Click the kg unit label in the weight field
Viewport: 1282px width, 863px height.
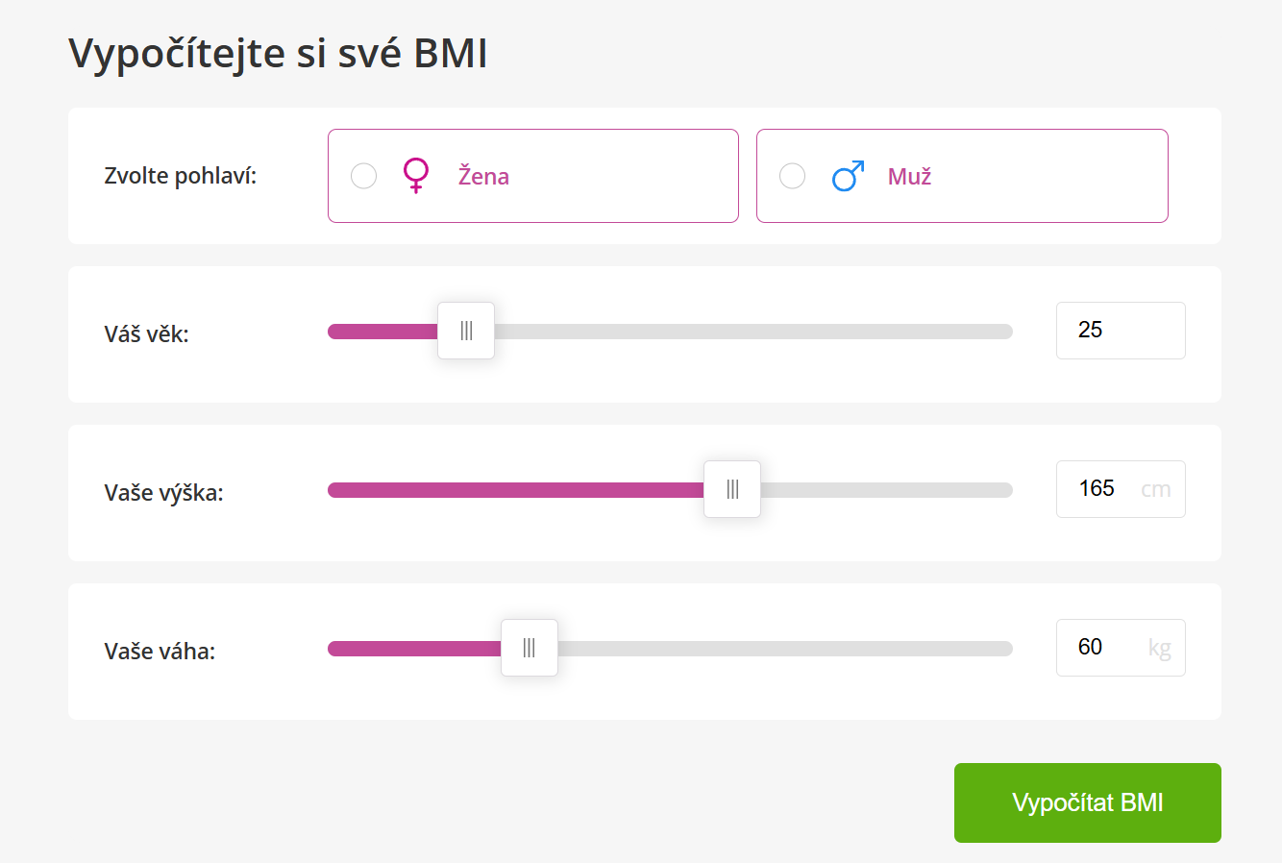click(x=1159, y=649)
